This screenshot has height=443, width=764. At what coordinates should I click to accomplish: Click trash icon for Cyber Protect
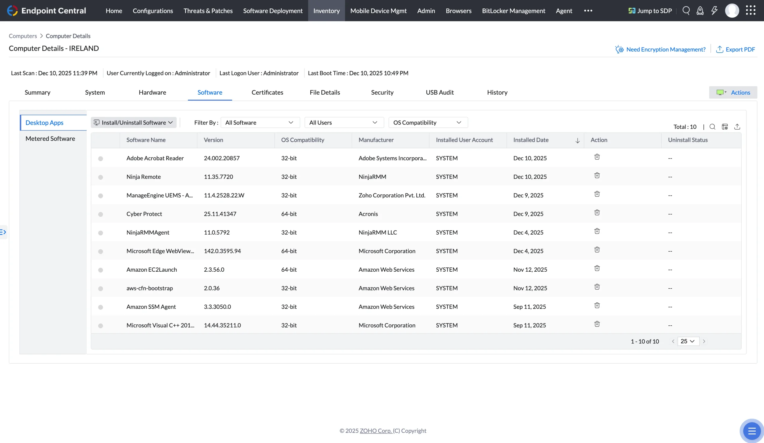pyautogui.click(x=597, y=213)
